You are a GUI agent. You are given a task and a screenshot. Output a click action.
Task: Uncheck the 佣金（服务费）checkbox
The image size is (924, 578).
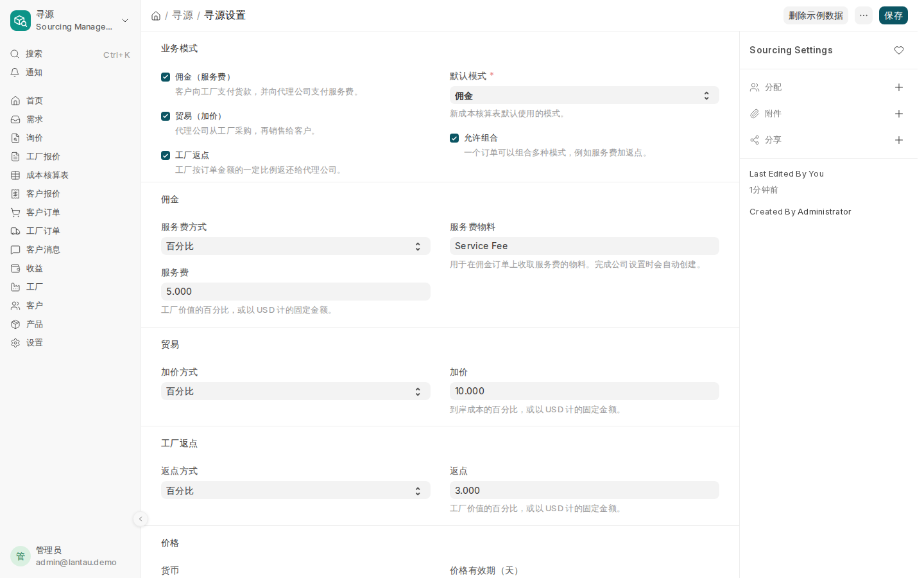pos(166,77)
